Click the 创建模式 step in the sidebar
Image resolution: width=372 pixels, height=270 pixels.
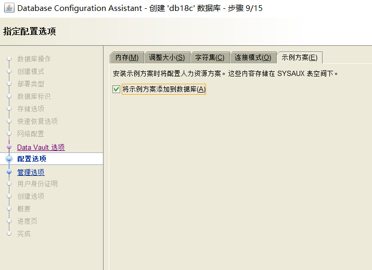click(31, 71)
